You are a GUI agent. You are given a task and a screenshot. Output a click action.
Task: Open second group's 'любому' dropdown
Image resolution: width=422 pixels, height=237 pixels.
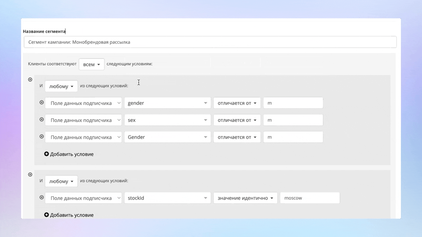click(61, 181)
